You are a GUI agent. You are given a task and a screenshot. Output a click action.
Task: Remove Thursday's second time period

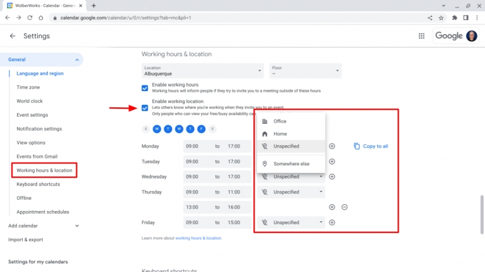(345, 207)
